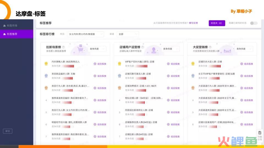This screenshot has width=264, height=148.
Task: Click label 类目行为人群: 连衣裙,购买,高,最近1…
Action: [x=70, y=86]
